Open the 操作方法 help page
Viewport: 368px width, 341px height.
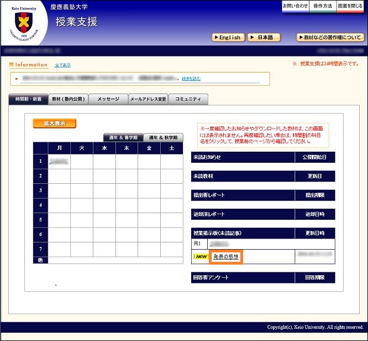pyautogui.click(x=323, y=6)
